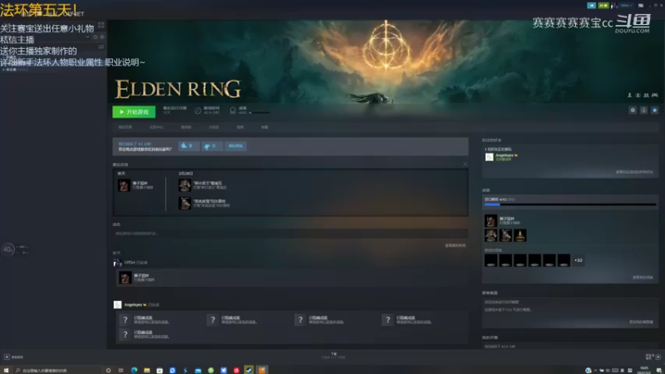This screenshot has height=374, width=665.
Task: Open the first tab under the play button
Action: click(126, 127)
